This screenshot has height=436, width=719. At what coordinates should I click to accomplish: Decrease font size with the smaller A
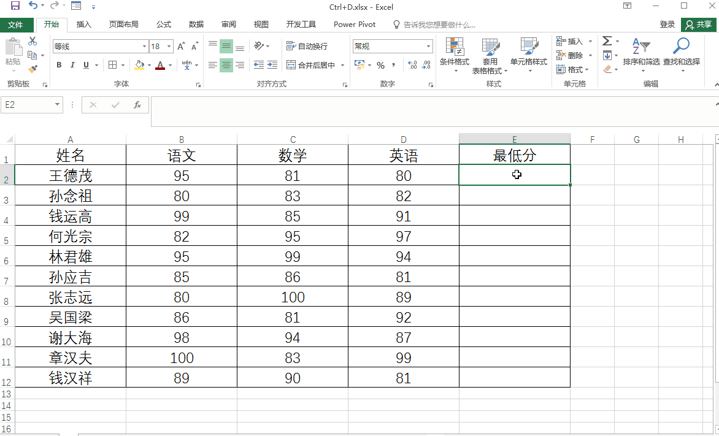(195, 47)
